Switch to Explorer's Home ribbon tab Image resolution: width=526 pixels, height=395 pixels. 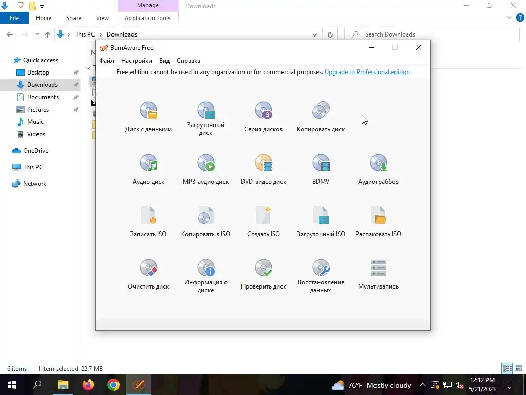(x=44, y=18)
